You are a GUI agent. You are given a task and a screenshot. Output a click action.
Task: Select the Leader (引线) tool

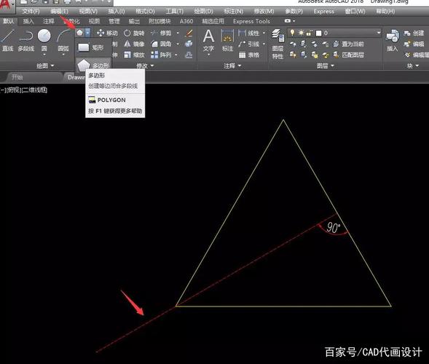[248, 44]
